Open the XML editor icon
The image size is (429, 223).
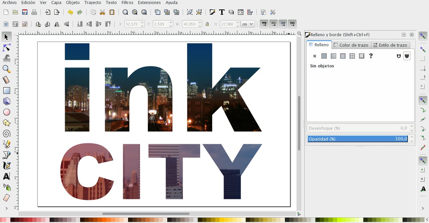pyautogui.click(x=240, y=12)
